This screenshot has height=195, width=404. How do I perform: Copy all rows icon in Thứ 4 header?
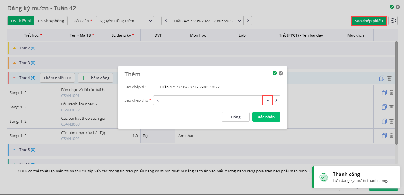[x=381, y=78]
